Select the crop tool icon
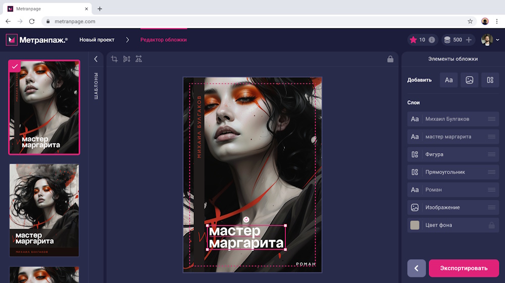Screen dimensions: 505x283 tap(114, 59)
